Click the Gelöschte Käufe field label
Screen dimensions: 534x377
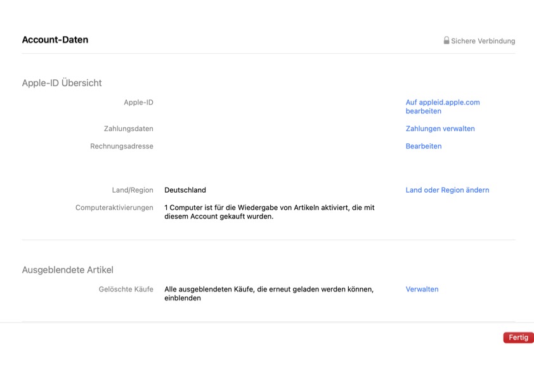pyautogui.click(x=126, y=290)
